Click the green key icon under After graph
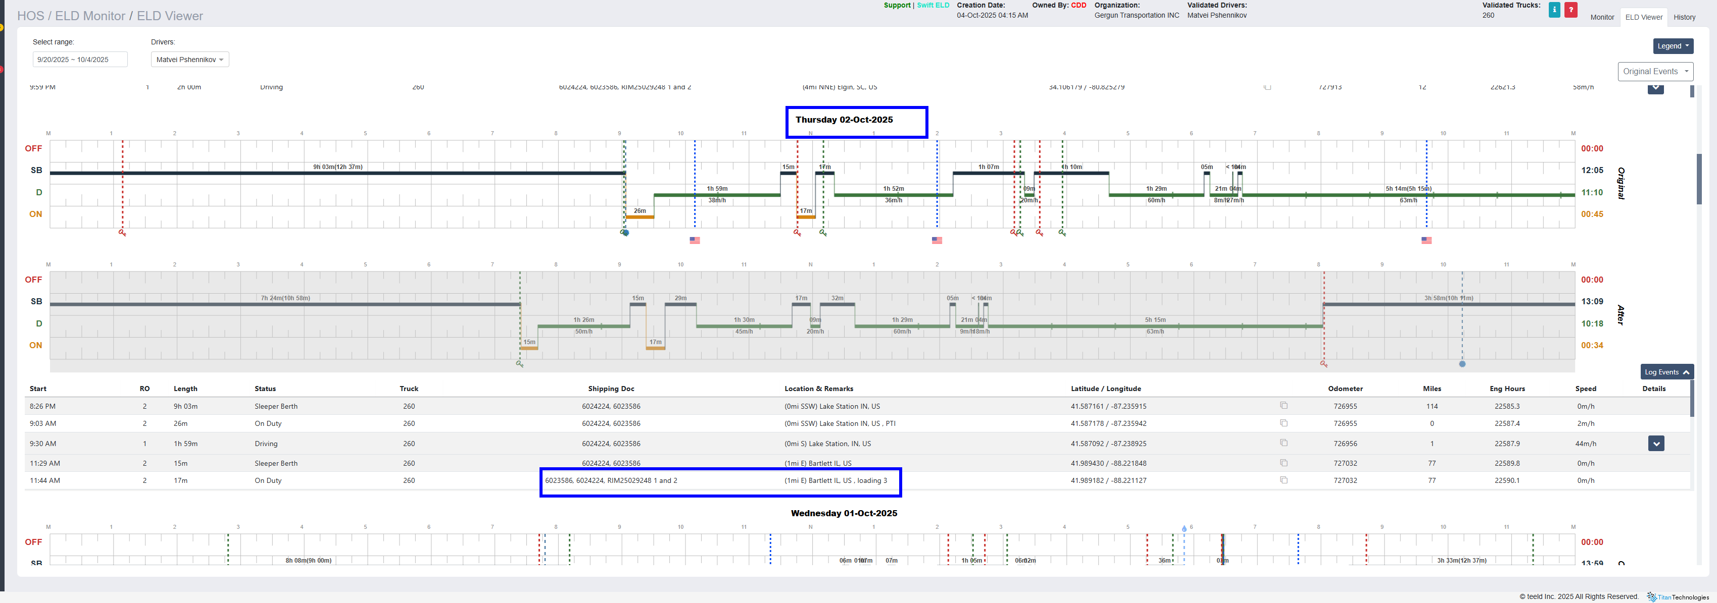Viewport: 1717px width, 603px height. click(520, 364)
